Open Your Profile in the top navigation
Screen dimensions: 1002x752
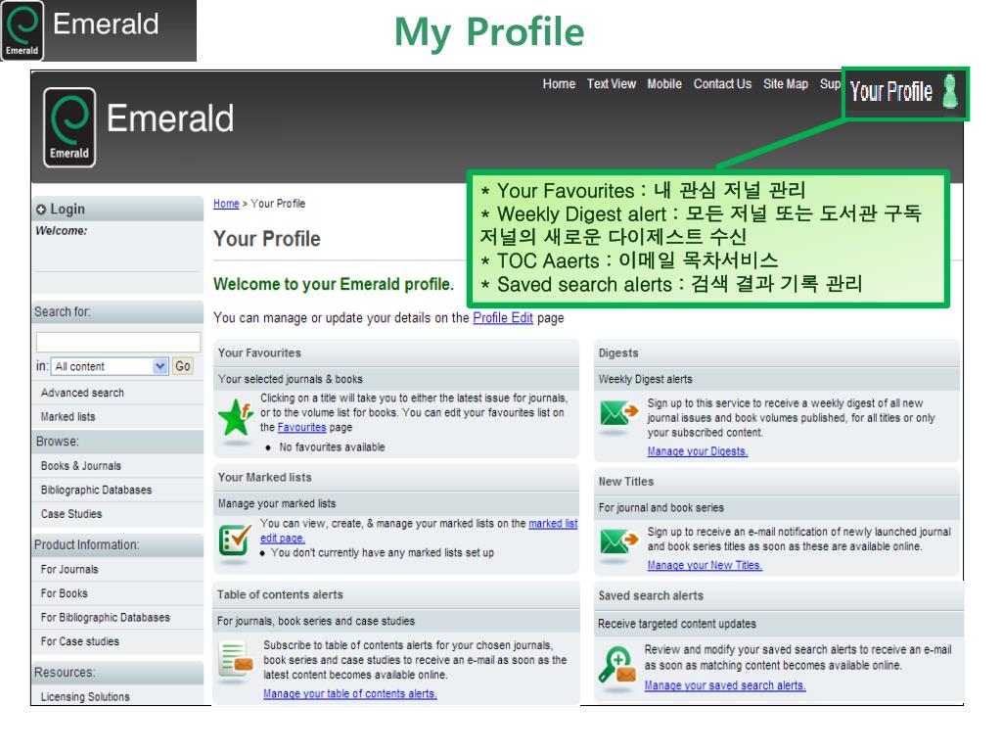[890, 92]
